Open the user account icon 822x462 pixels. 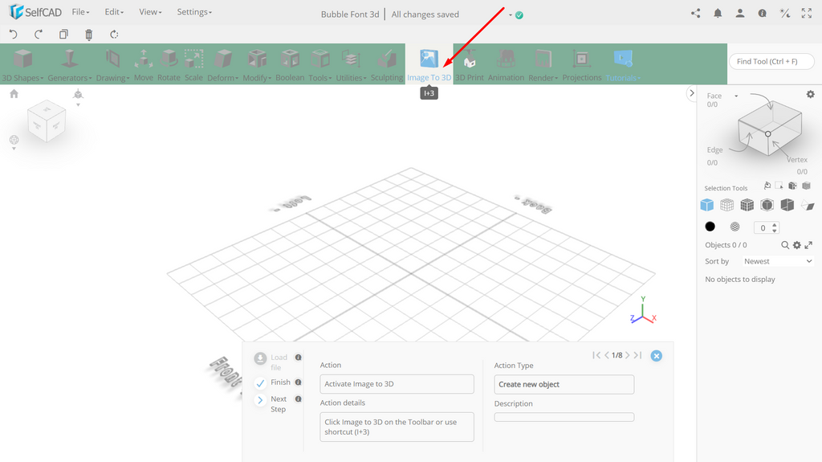point(739,14)
